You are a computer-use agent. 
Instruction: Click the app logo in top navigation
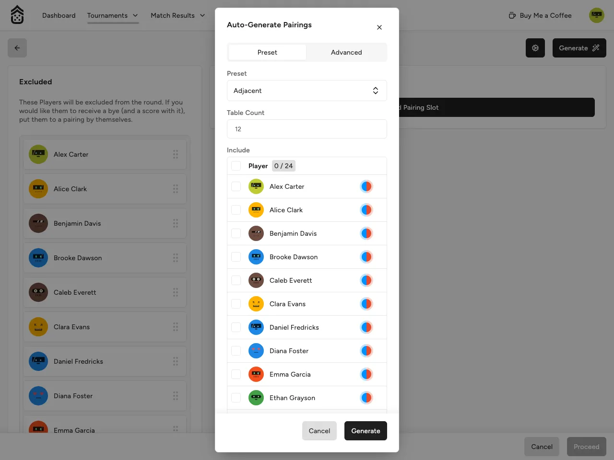coord(17,15)
